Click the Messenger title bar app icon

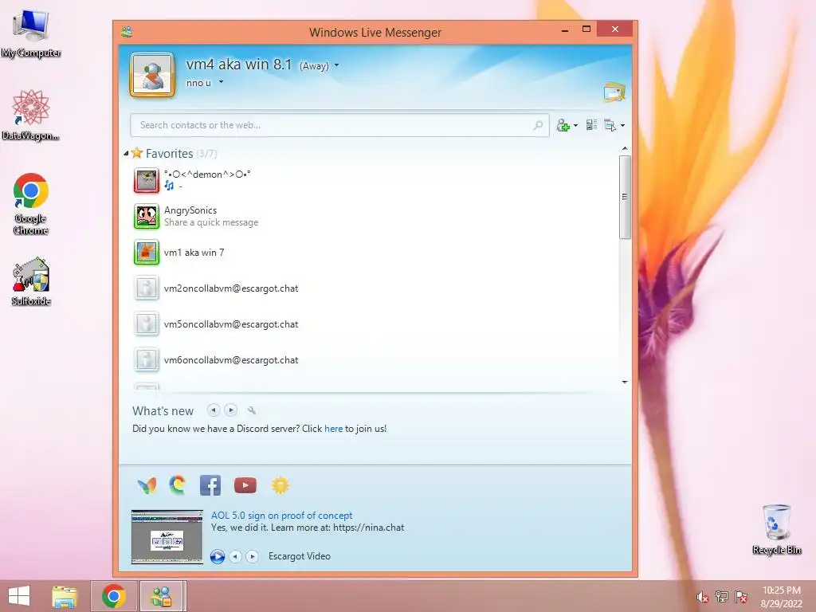127,32
